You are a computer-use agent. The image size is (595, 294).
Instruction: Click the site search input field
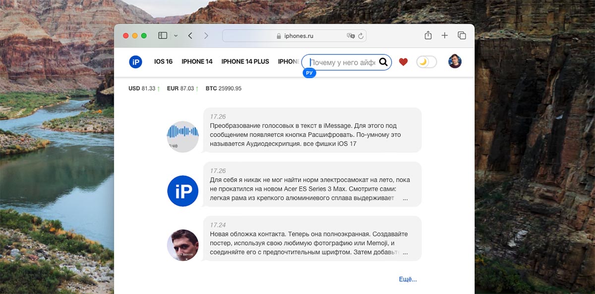pos(342,62)
